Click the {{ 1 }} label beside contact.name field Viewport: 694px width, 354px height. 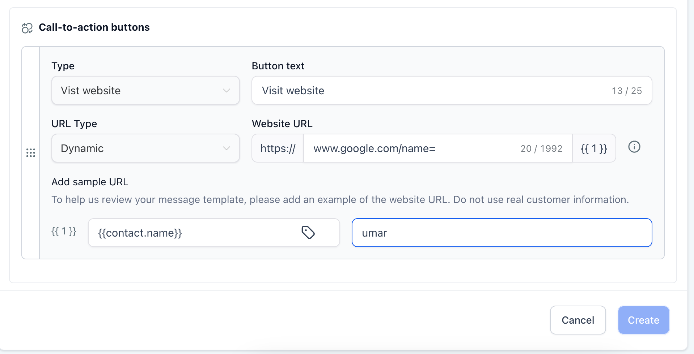64,231
